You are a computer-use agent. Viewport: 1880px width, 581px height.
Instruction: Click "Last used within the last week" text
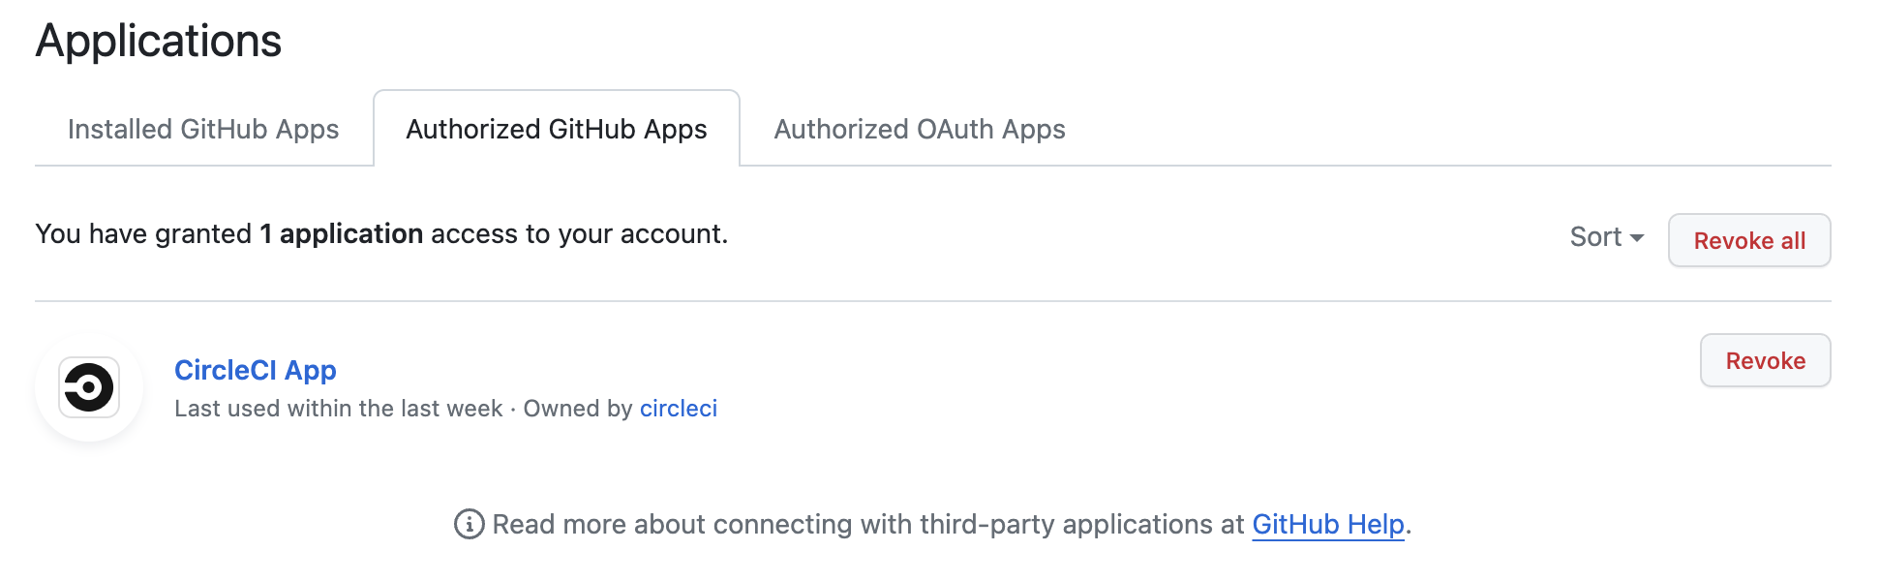[x=338, y=409]
